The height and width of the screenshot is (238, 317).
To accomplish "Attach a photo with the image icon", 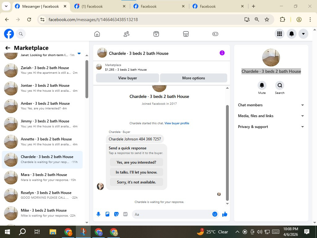I will click(107, 214).
